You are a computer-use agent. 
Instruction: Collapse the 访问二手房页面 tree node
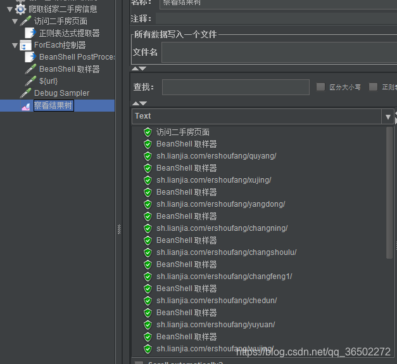[15, 22]
